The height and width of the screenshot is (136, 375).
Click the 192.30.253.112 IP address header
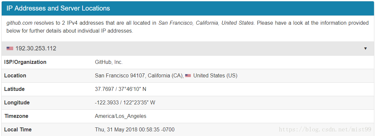(x=36, y=48)
